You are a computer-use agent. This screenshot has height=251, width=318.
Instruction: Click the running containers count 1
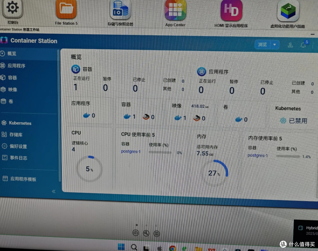pos(75,87)
